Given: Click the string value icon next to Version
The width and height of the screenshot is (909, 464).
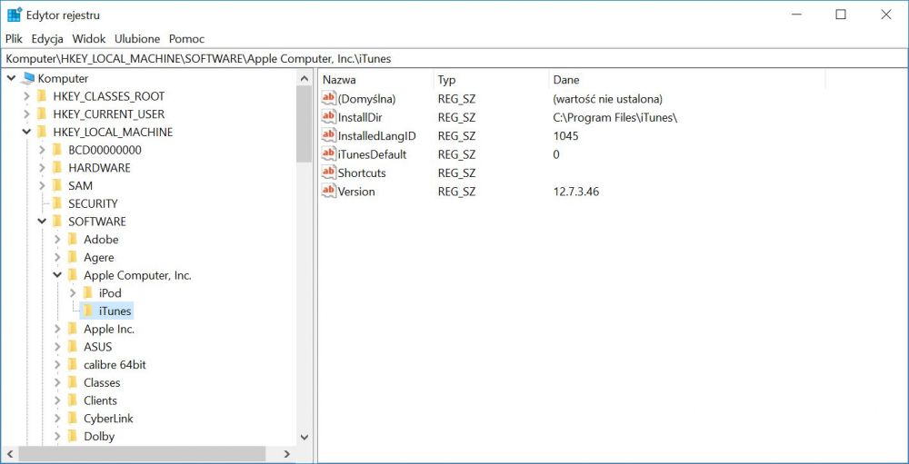Looking at the screenshot, I should [x=329, y=192].
